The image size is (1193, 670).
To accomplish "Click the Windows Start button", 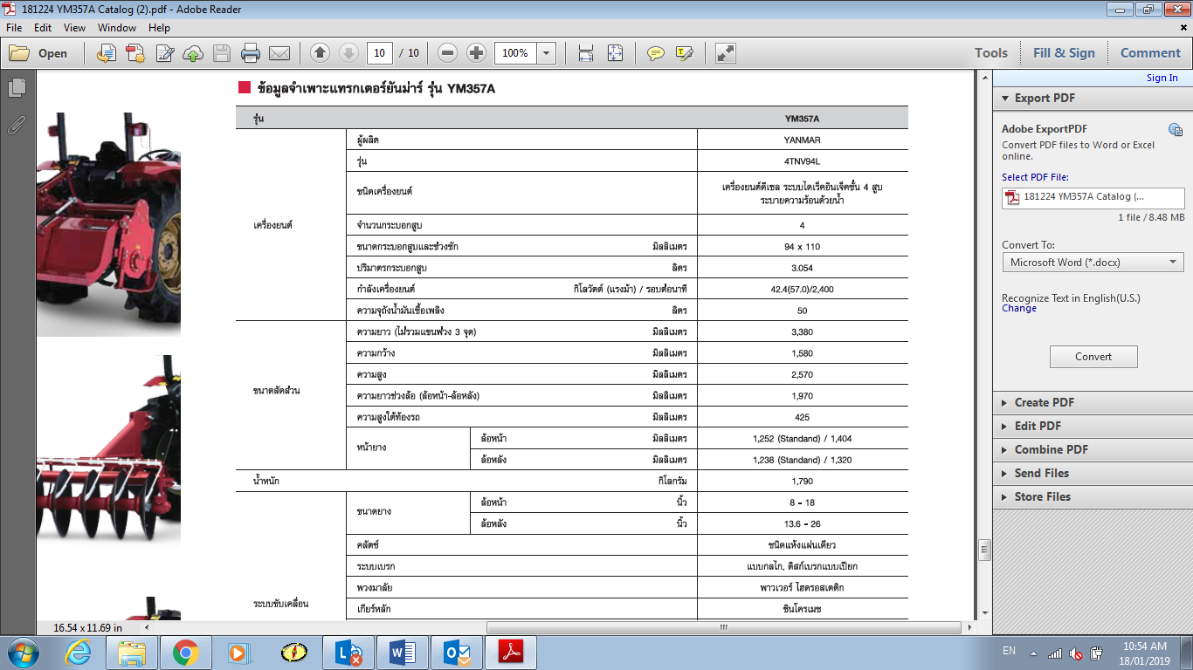I will pyautogui.click(x=21, y=653).
